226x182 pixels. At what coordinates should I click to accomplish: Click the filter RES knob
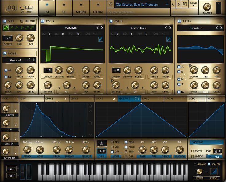(205, 70)
